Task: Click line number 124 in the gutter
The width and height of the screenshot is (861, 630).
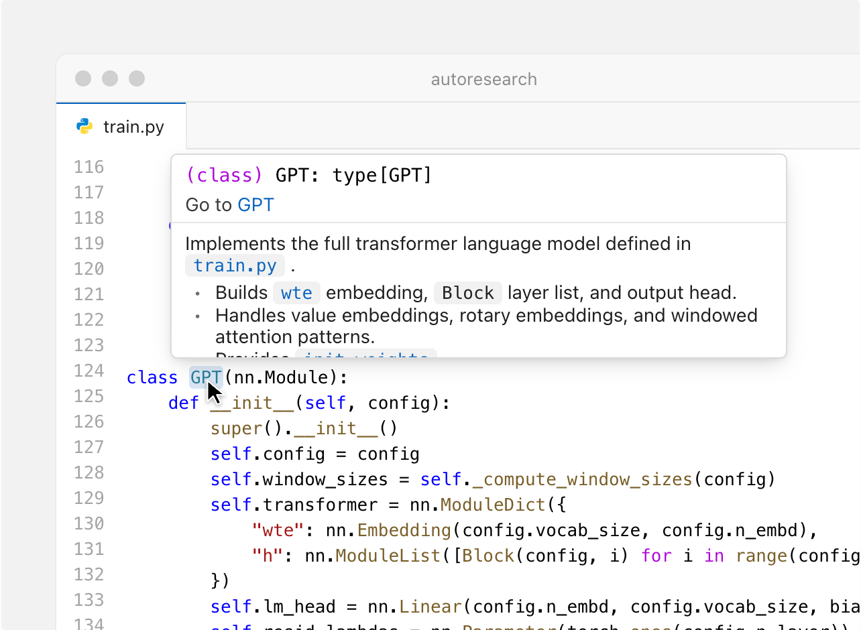Action: click(x=89, y=371)
